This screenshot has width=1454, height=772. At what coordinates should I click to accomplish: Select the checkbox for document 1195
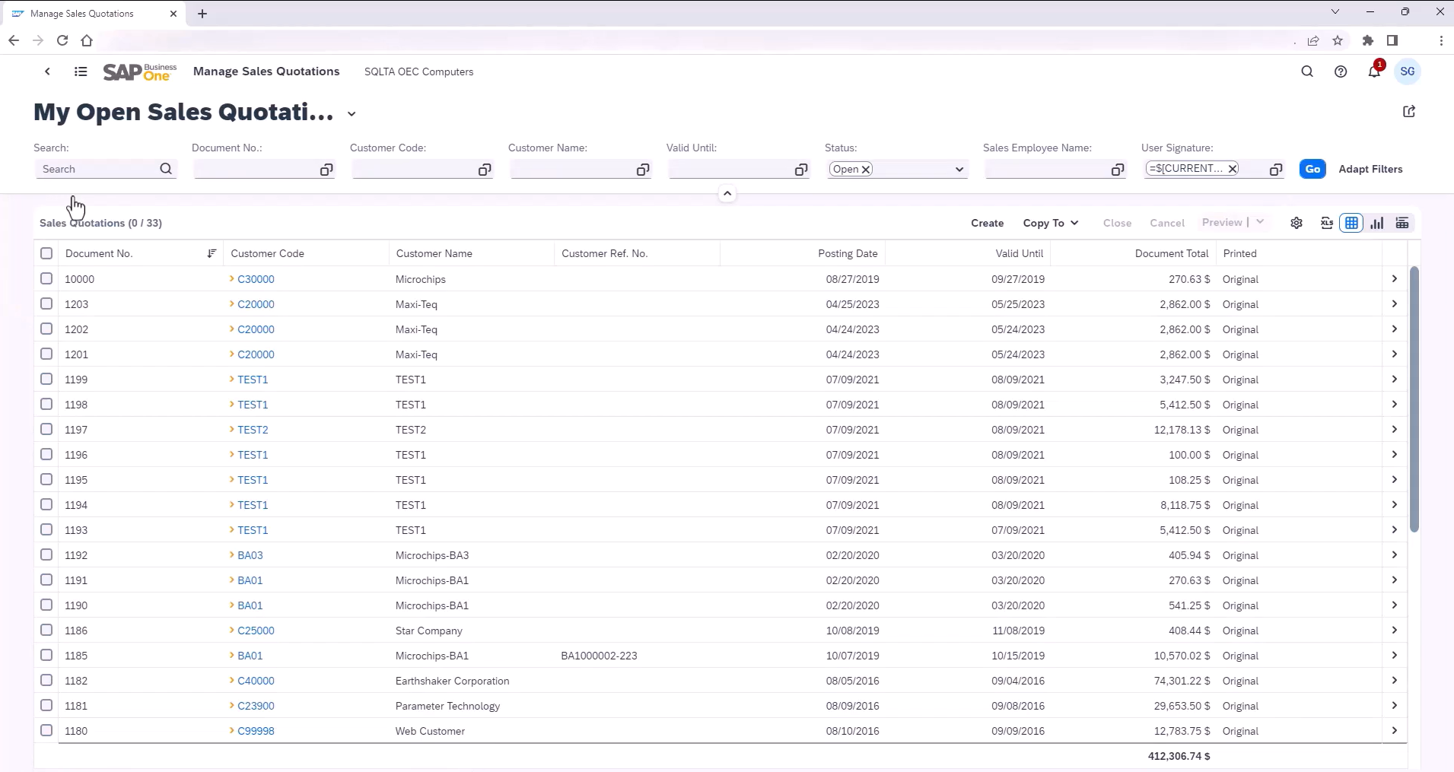click(x=46, y=480)
